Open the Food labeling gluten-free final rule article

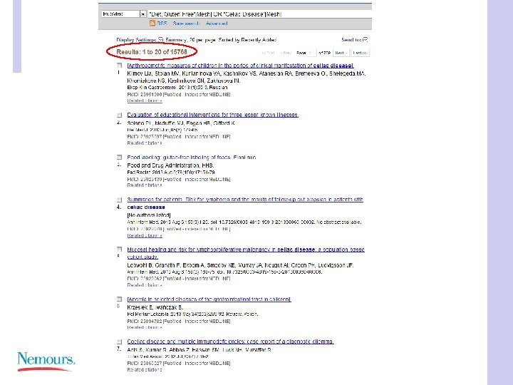192,157
